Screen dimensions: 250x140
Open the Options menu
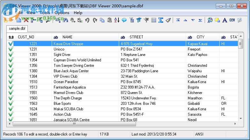point(62,12)
